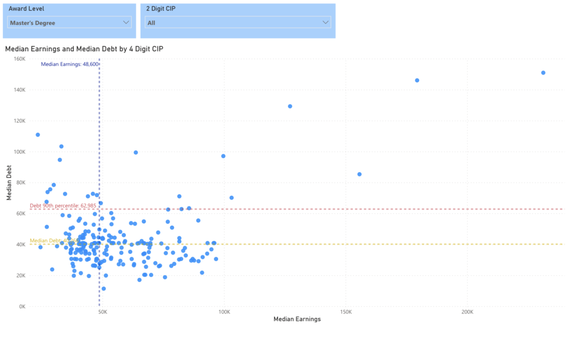Open the Award Level dropdown chevron arrow
576x360 pixels.
click(x=127, y=22)
